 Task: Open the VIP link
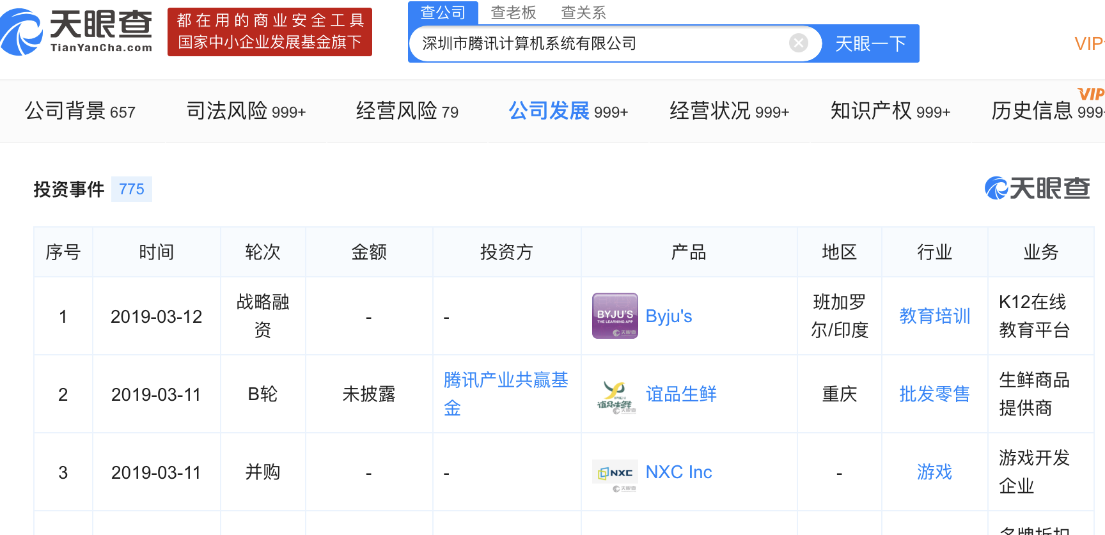click(1089, 43)
